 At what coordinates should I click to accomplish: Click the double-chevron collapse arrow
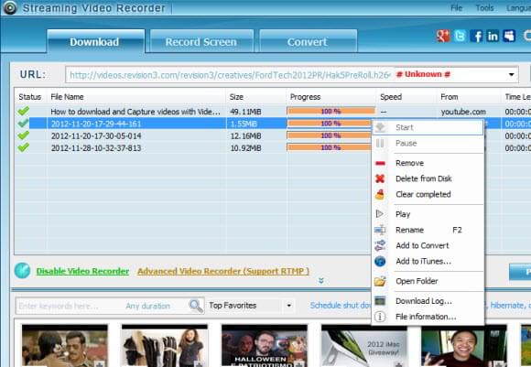[321, 281]
